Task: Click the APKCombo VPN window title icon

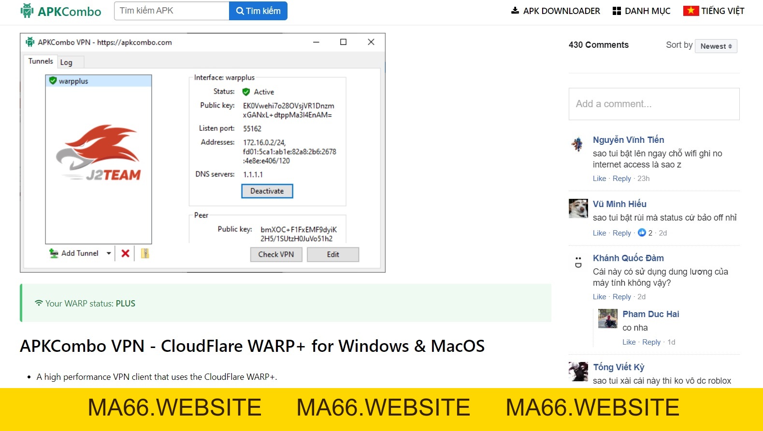Action: 30,42
